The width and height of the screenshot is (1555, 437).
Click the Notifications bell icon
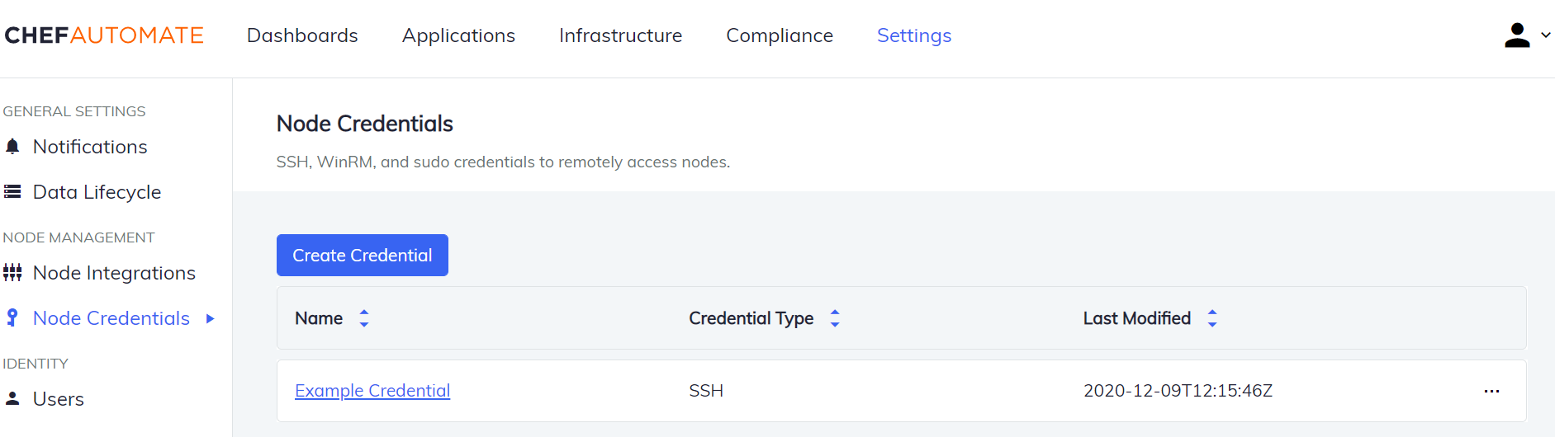click(x=12, y=147)
